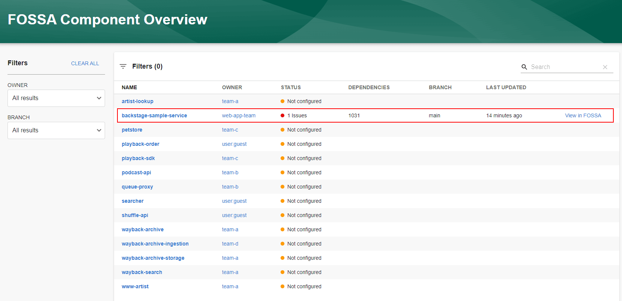This screenshot has height=301, width=622.
Task: Open the wayback-archive-storage component link
Action: coord(153,258)
